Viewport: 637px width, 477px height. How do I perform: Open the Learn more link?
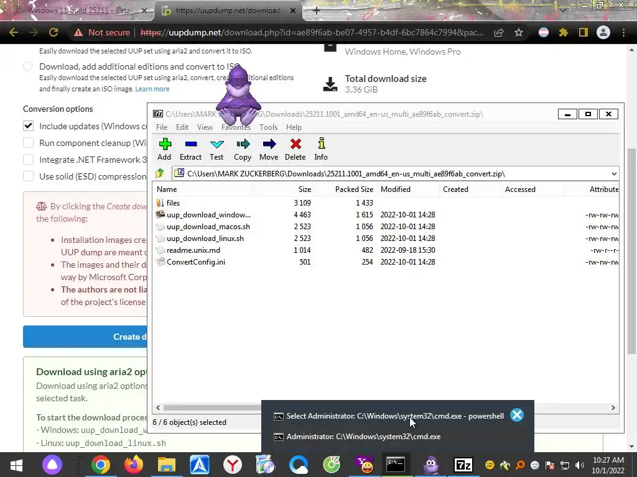pos(152,89)
